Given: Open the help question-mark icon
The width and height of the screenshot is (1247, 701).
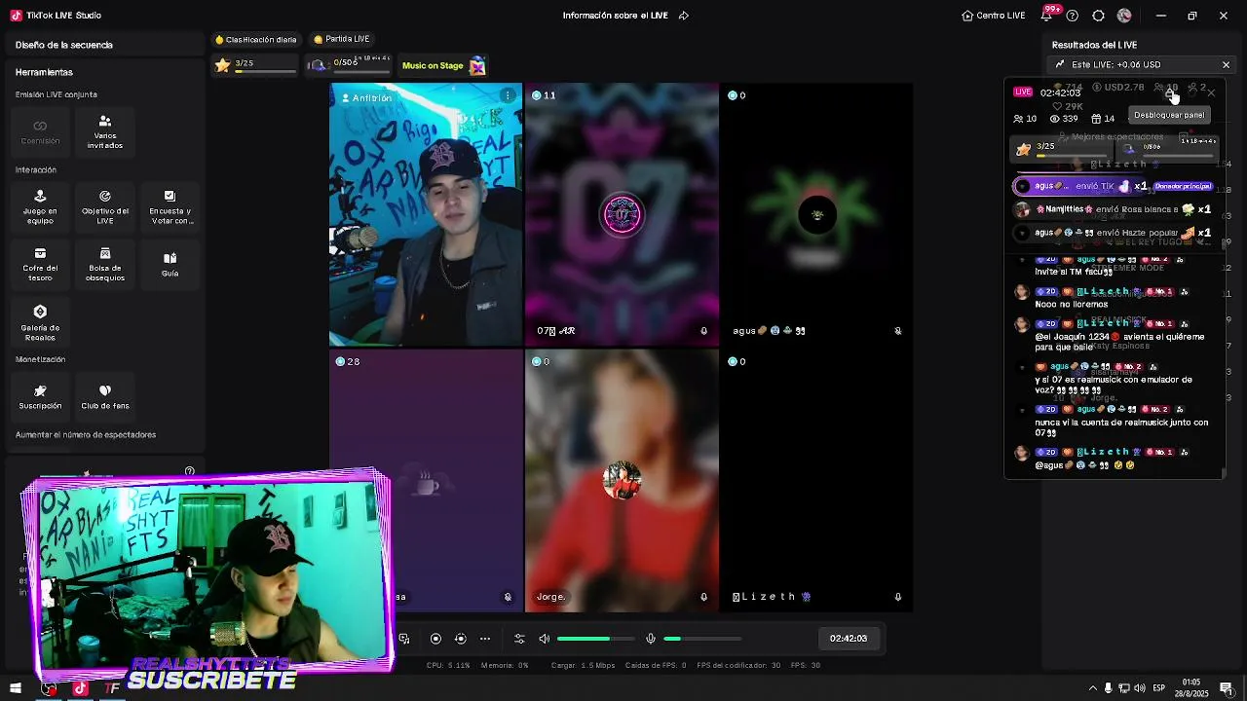Looking at the screenshot, I should click(x=1073, y=16).
